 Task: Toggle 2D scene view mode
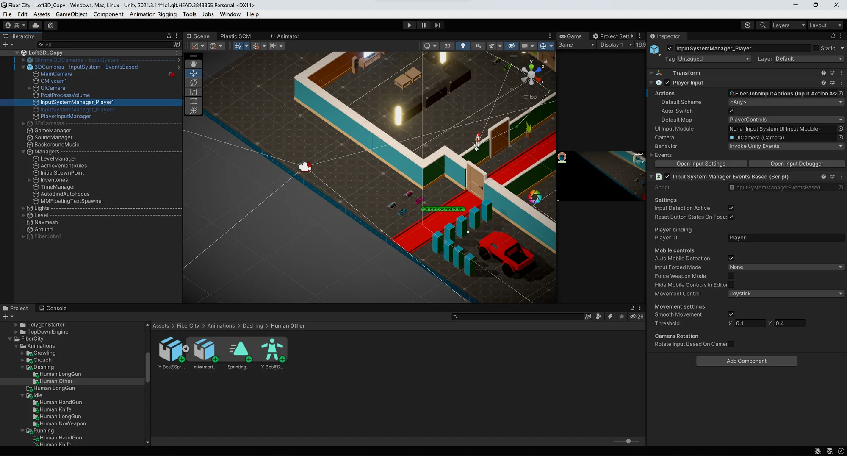pyautogui.click(x=447, y=46)
